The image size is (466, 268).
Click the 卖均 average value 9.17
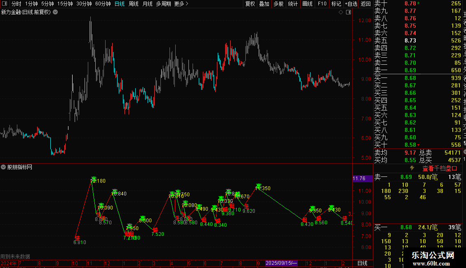click(410, 153)
